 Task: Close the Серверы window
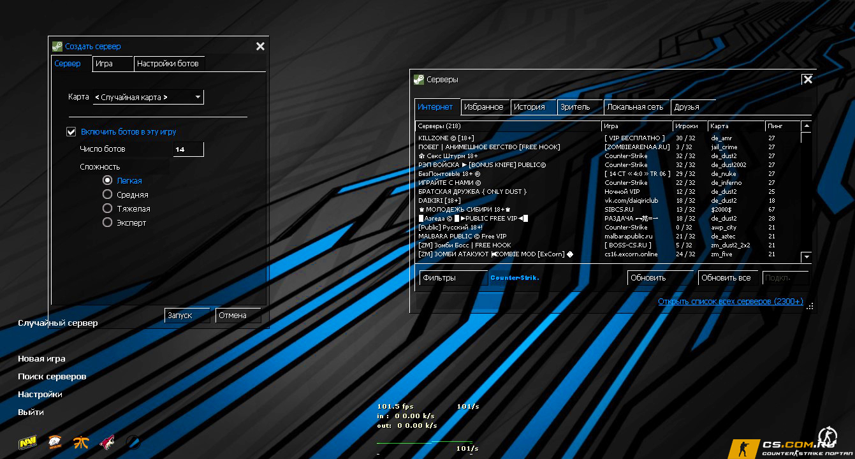(808, 80)
